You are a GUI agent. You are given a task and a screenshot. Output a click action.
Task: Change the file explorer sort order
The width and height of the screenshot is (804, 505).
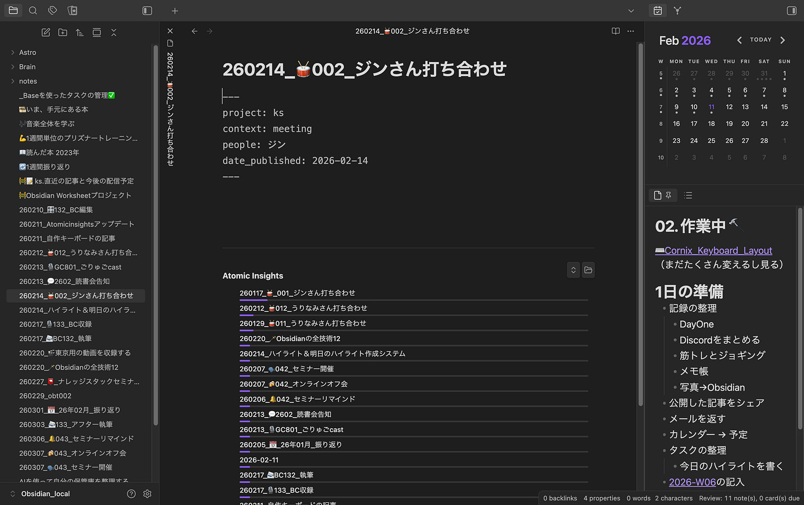(x=80, y=32)
